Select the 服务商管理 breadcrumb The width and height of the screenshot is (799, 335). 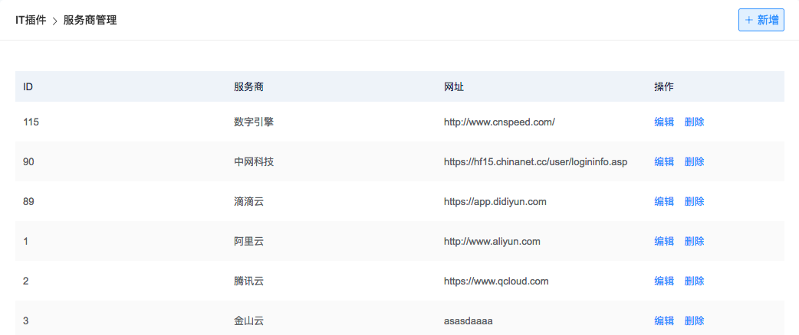[x=90, y=21]
